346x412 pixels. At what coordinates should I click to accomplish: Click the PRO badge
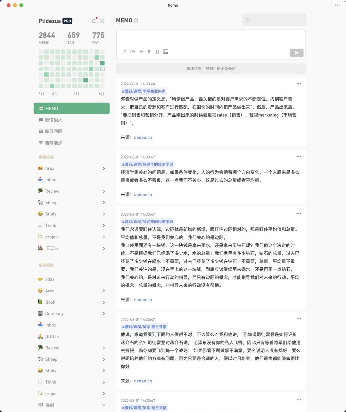(x=67, y=21)
